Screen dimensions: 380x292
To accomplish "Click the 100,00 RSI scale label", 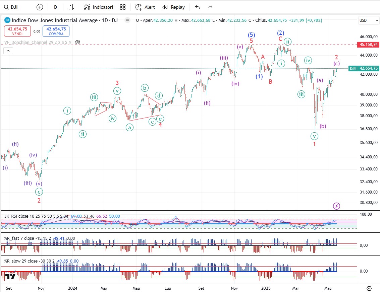I will (x=366, y=214).
